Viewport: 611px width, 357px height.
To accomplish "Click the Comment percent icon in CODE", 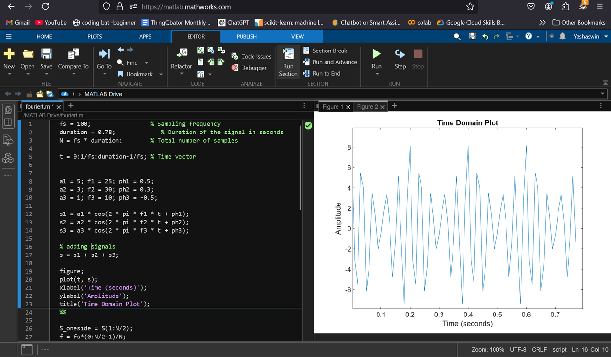I will tap(200, 50).
